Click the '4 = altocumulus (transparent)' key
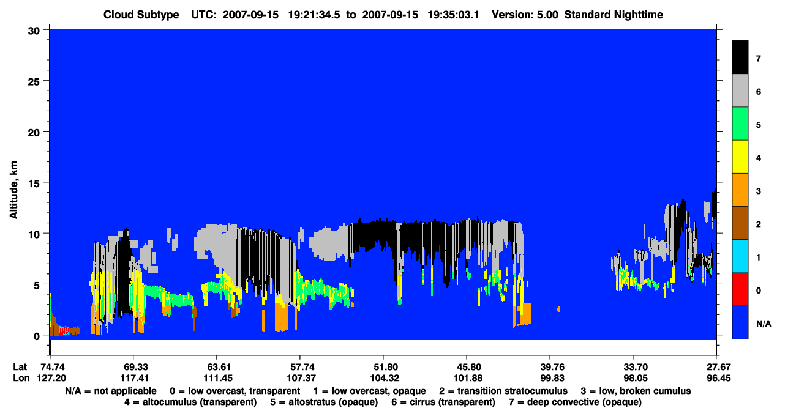Screen dimensions: 796x408 tap(190, 402)
